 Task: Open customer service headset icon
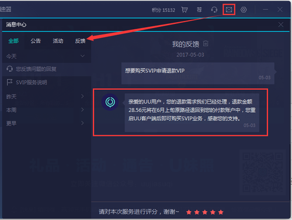tap(214, 10)
